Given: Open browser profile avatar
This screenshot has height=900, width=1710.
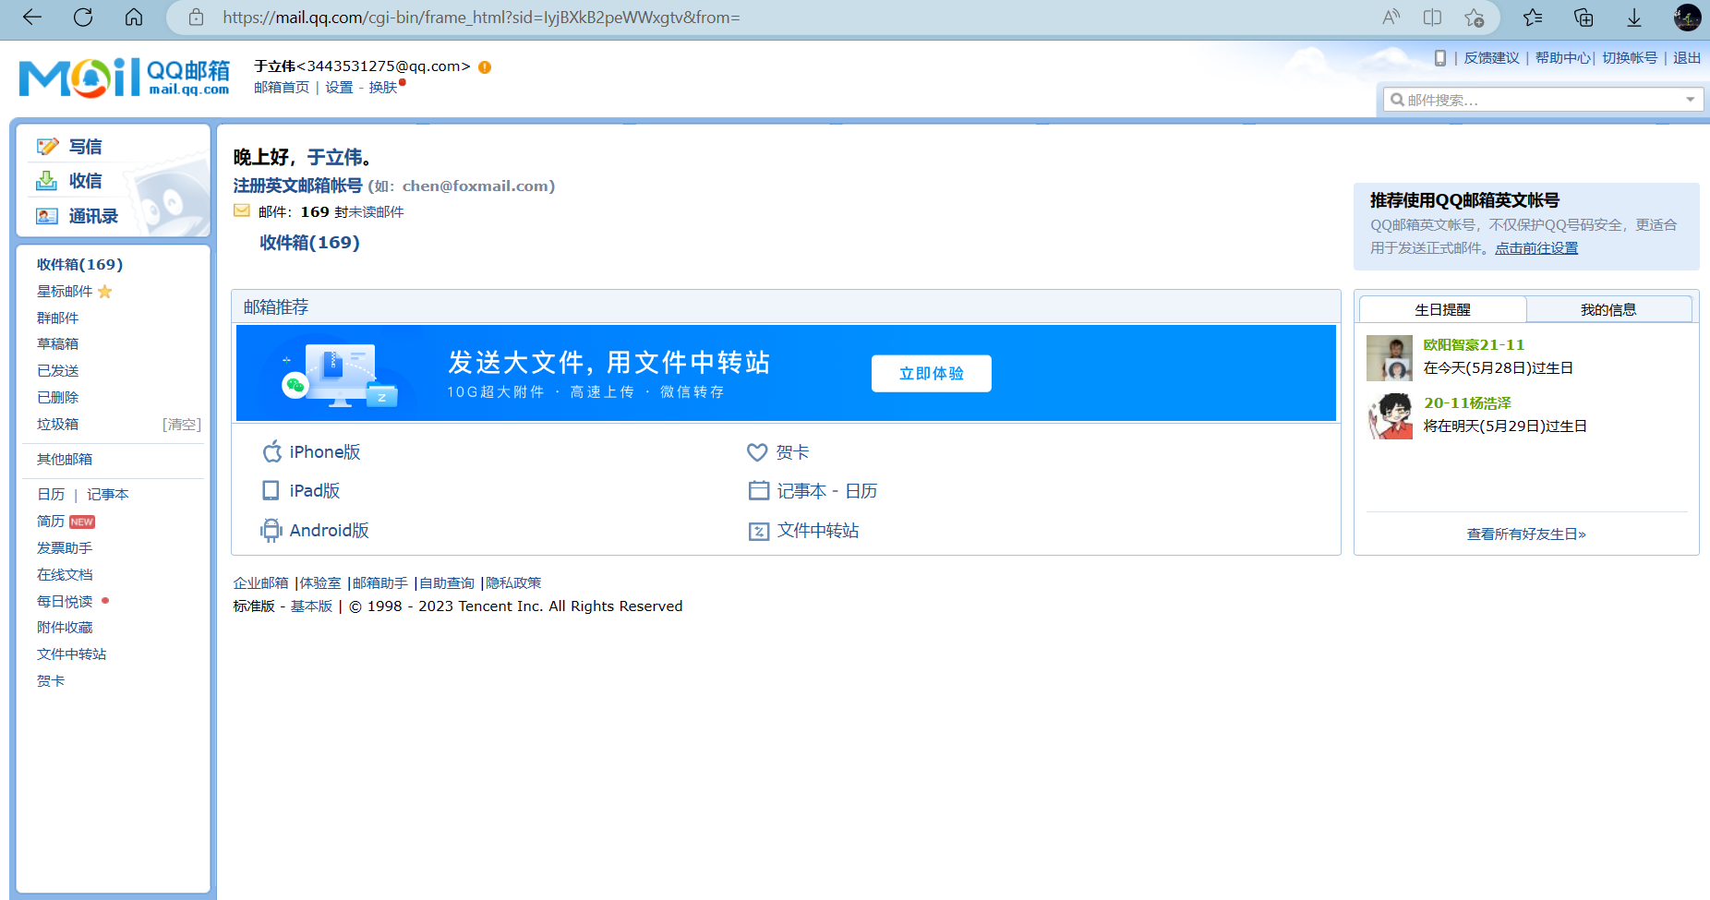Looking at the screenshot, I should tap(1687, 18).
